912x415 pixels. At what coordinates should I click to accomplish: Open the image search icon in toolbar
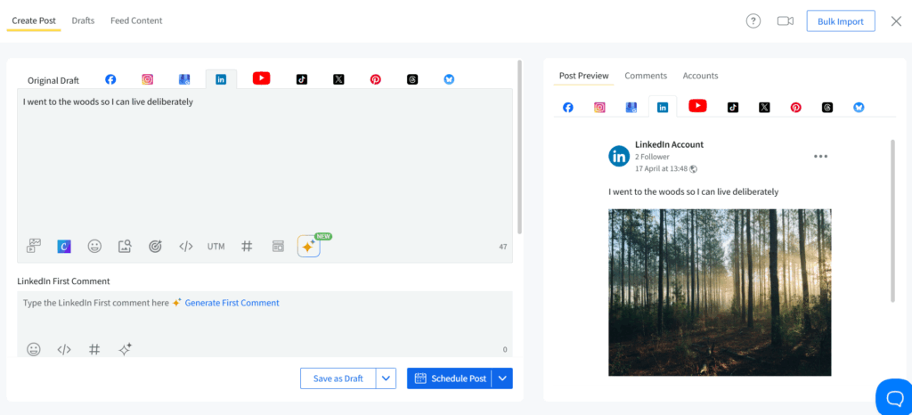(x=125, y=247)
